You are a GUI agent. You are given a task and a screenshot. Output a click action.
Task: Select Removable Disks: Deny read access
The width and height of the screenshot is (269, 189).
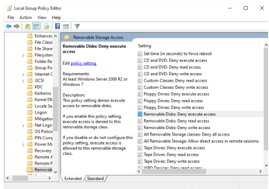click(x=176, y=121)
